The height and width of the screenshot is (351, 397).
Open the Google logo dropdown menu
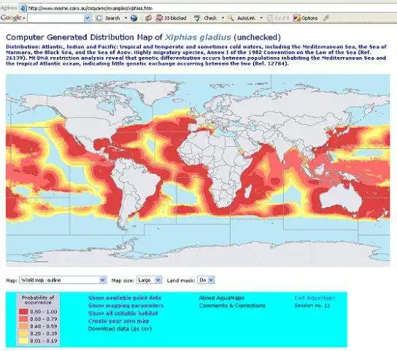(x=13, y=18)
